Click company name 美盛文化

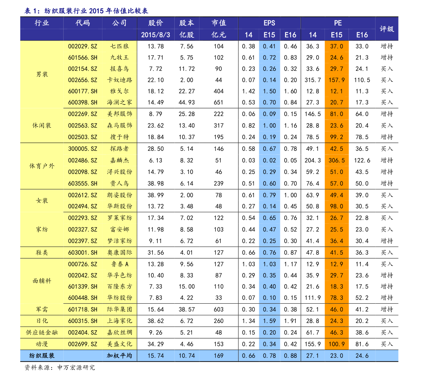[x=120, y=344]
